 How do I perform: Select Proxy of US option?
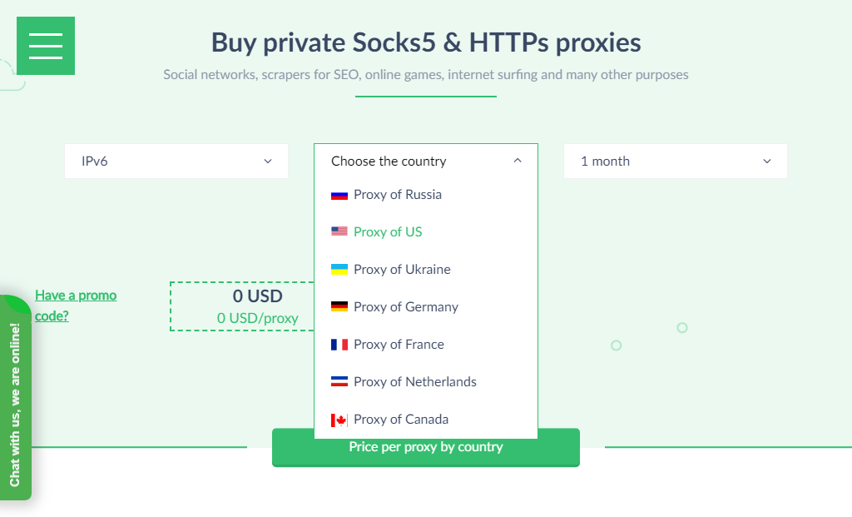click(426, 232)
